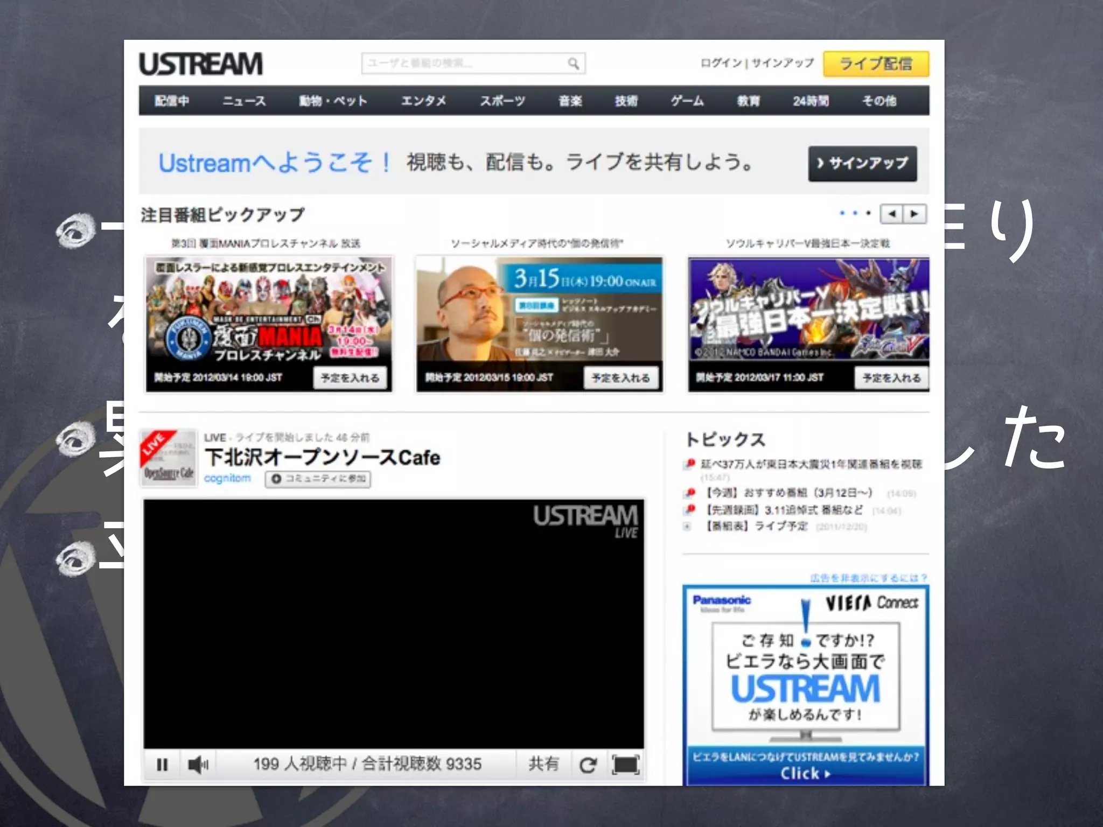Screen dimensions: 1103x827
Task: Click the トピックス heading
Action: pos(725,439)
